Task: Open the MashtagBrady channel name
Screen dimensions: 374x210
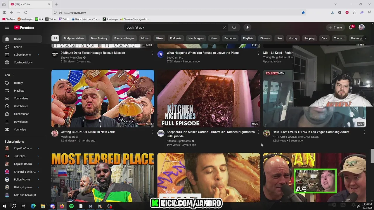Action: (70, 137)
